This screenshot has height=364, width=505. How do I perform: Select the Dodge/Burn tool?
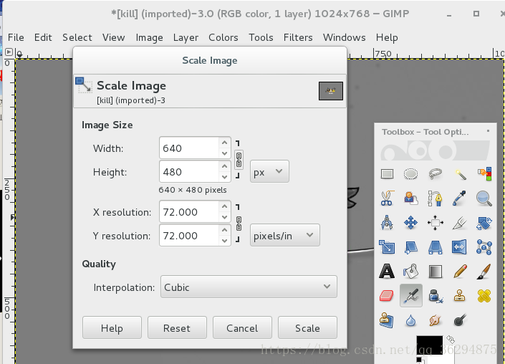[460, 320]
